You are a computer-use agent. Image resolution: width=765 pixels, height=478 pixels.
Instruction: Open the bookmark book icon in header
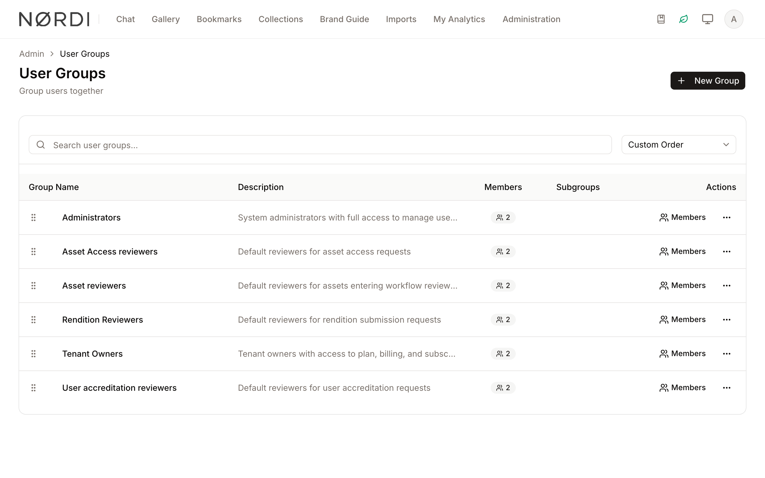[661, 19]
